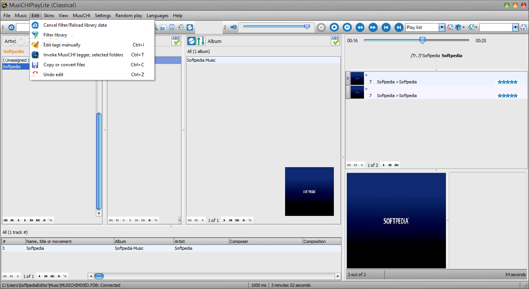Screen dimensions: 529x289
Task: Toggle the ABC check icon in Album panel
Action: (335, 41)
